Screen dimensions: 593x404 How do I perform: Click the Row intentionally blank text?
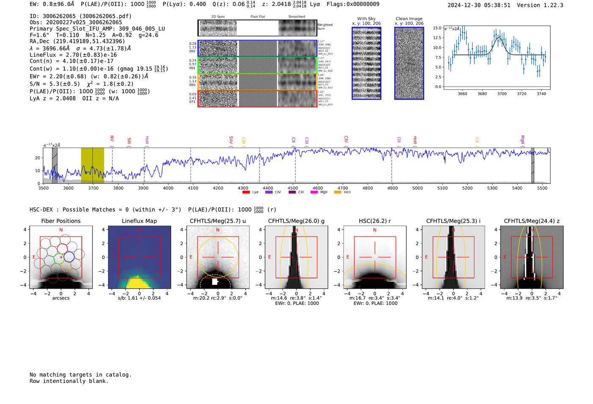[x=69, y=381]
